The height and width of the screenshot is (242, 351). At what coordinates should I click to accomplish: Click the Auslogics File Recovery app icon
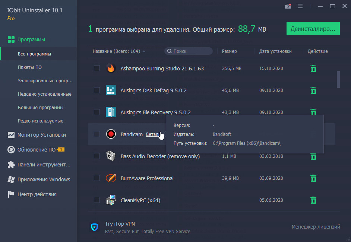(x=111, y=112)
